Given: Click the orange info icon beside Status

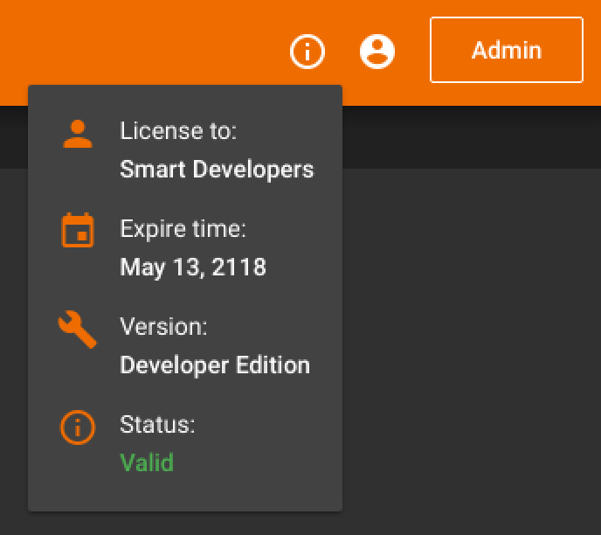Looking at the screenshot, I should point(78,427).
